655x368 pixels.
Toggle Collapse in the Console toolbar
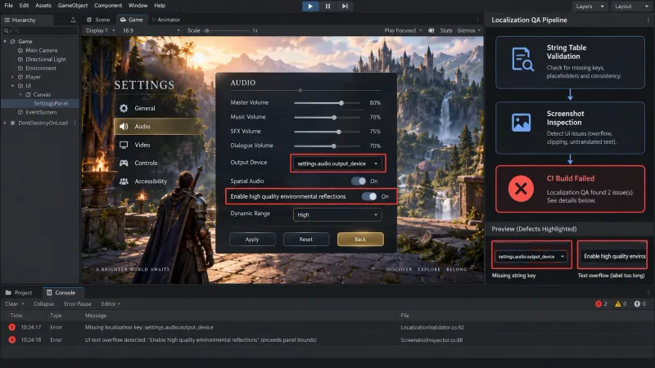point(43,303)
